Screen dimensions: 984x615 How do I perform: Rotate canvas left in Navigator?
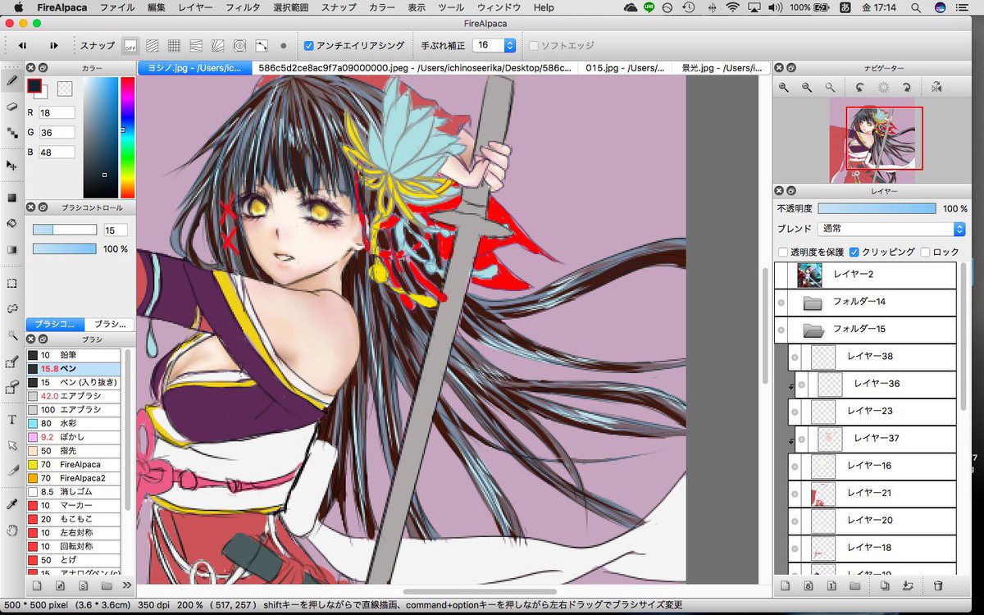coord(860,87)
